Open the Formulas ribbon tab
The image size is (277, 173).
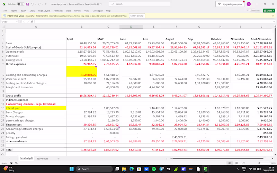point(58,11)
